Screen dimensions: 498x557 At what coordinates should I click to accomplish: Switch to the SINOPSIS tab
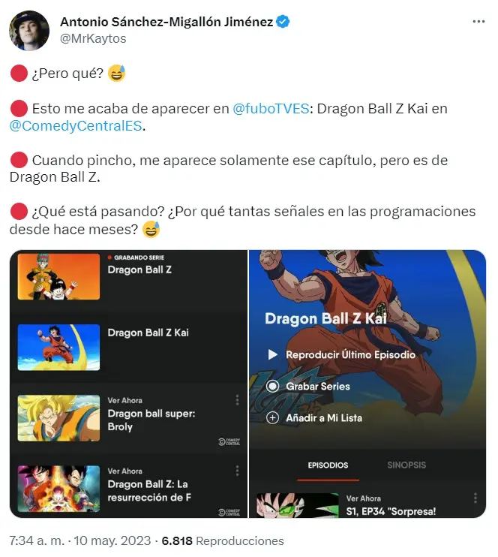[406, 465]
